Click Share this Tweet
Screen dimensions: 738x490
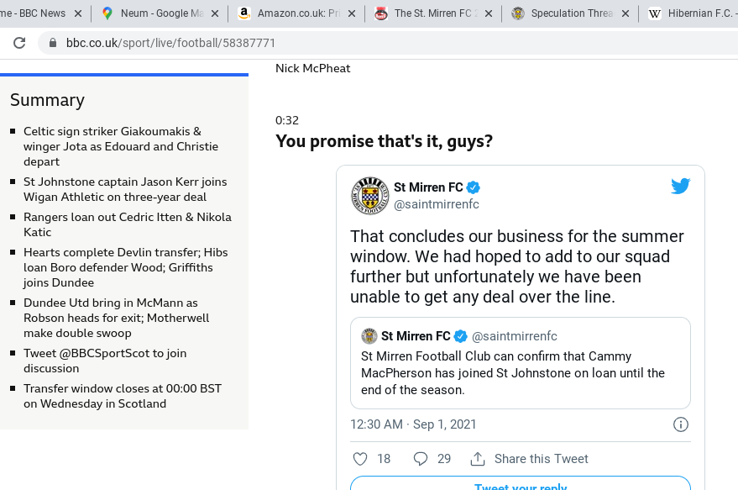pos(541,458)
